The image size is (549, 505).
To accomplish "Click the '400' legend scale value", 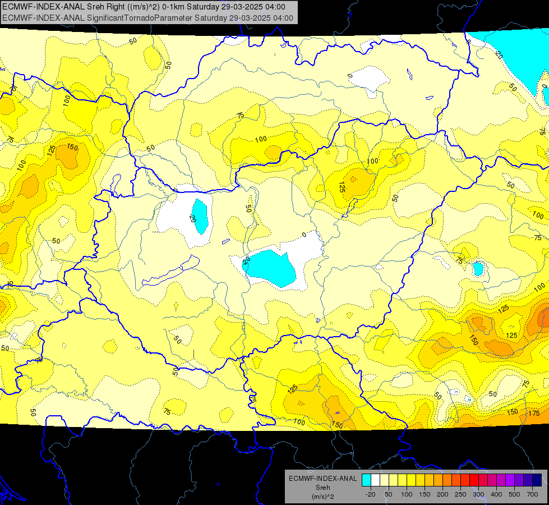I will pos(496,494).
